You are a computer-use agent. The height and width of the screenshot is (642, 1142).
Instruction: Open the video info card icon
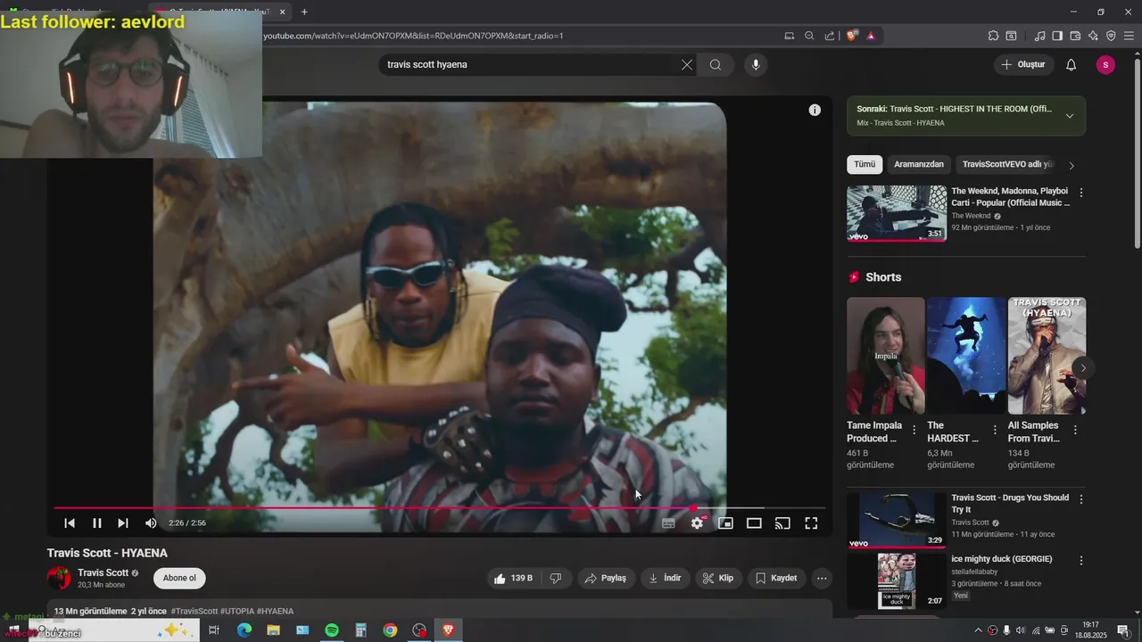click(x=815, y=110)
